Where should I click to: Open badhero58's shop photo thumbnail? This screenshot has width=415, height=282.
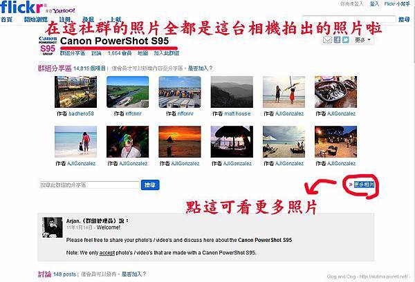tap(75, 92)
